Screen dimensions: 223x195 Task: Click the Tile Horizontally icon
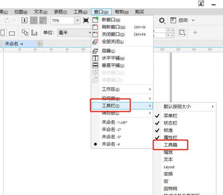coord(95,58)
